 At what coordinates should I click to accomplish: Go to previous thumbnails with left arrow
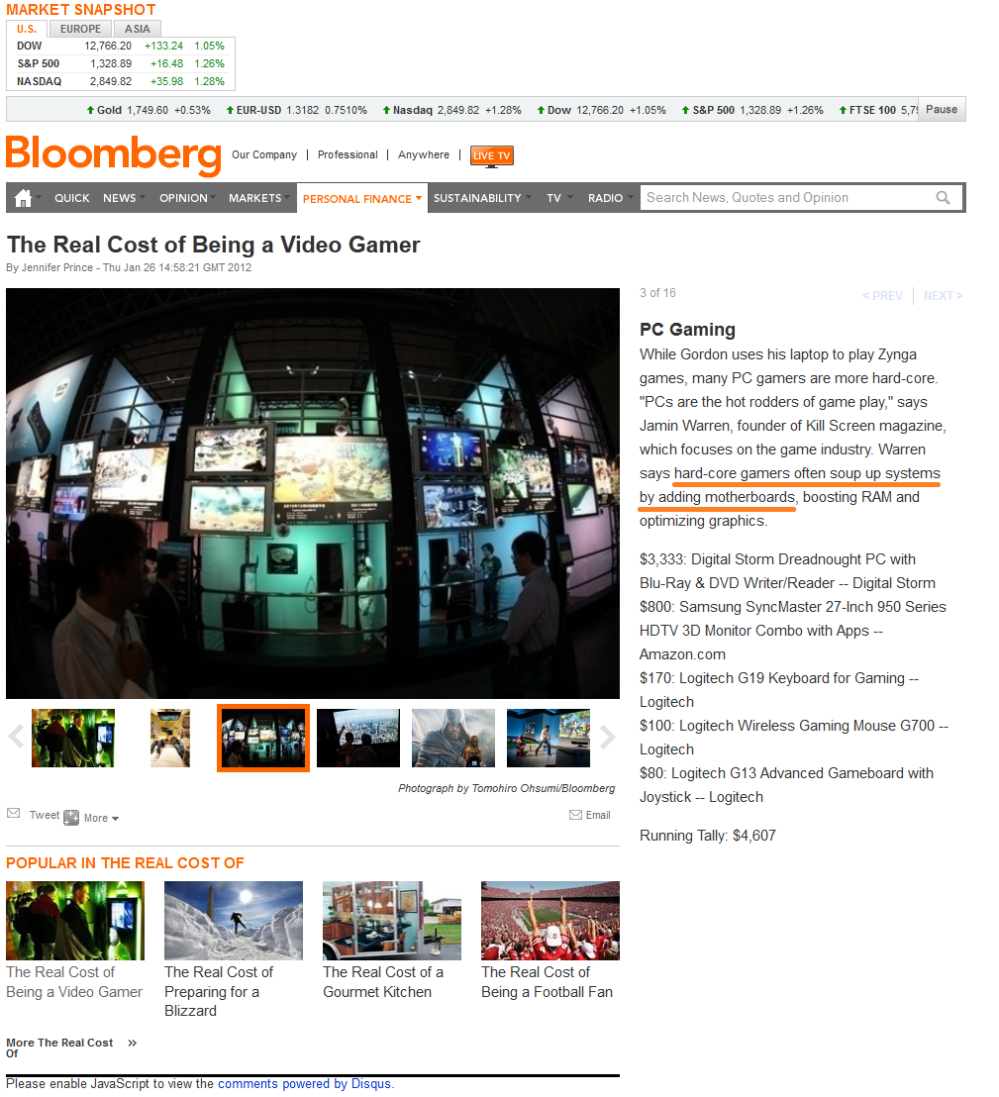(x=16, y=737)
